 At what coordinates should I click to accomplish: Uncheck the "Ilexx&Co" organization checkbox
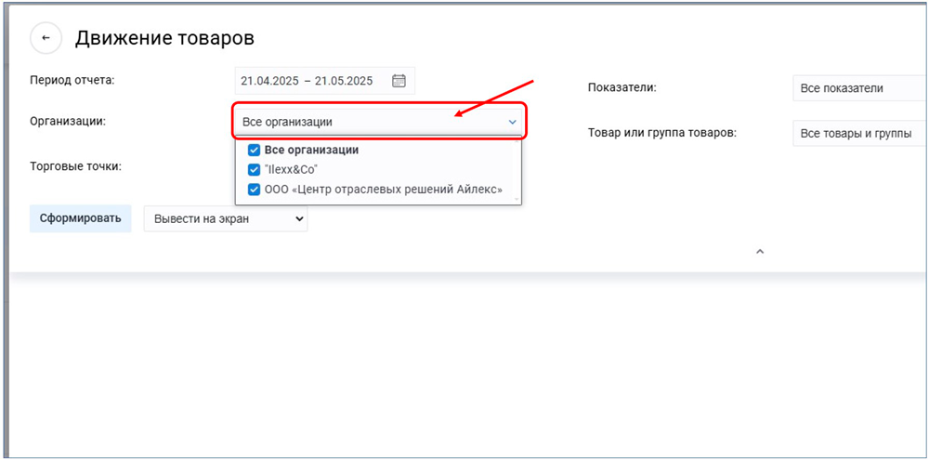click(254, 170)
